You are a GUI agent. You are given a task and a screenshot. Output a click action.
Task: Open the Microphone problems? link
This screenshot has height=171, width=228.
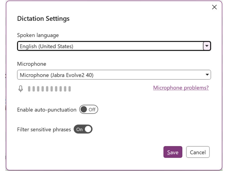181,88
